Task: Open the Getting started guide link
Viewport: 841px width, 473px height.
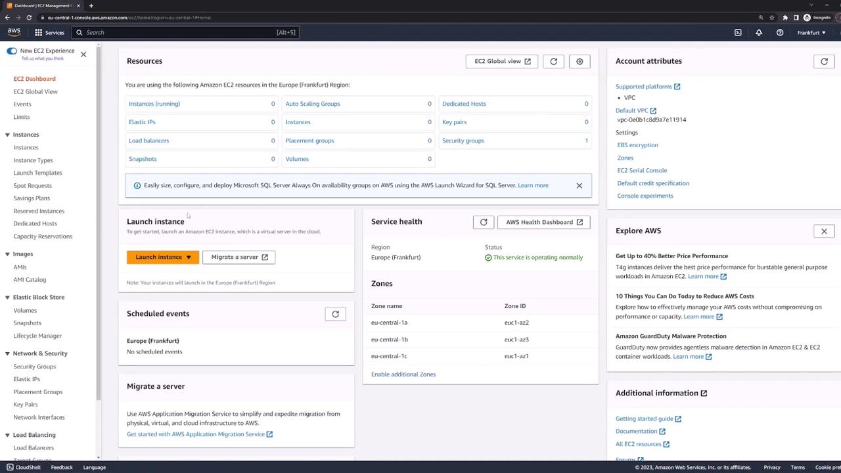Action: pyautogui.click(x=648, y=419)
